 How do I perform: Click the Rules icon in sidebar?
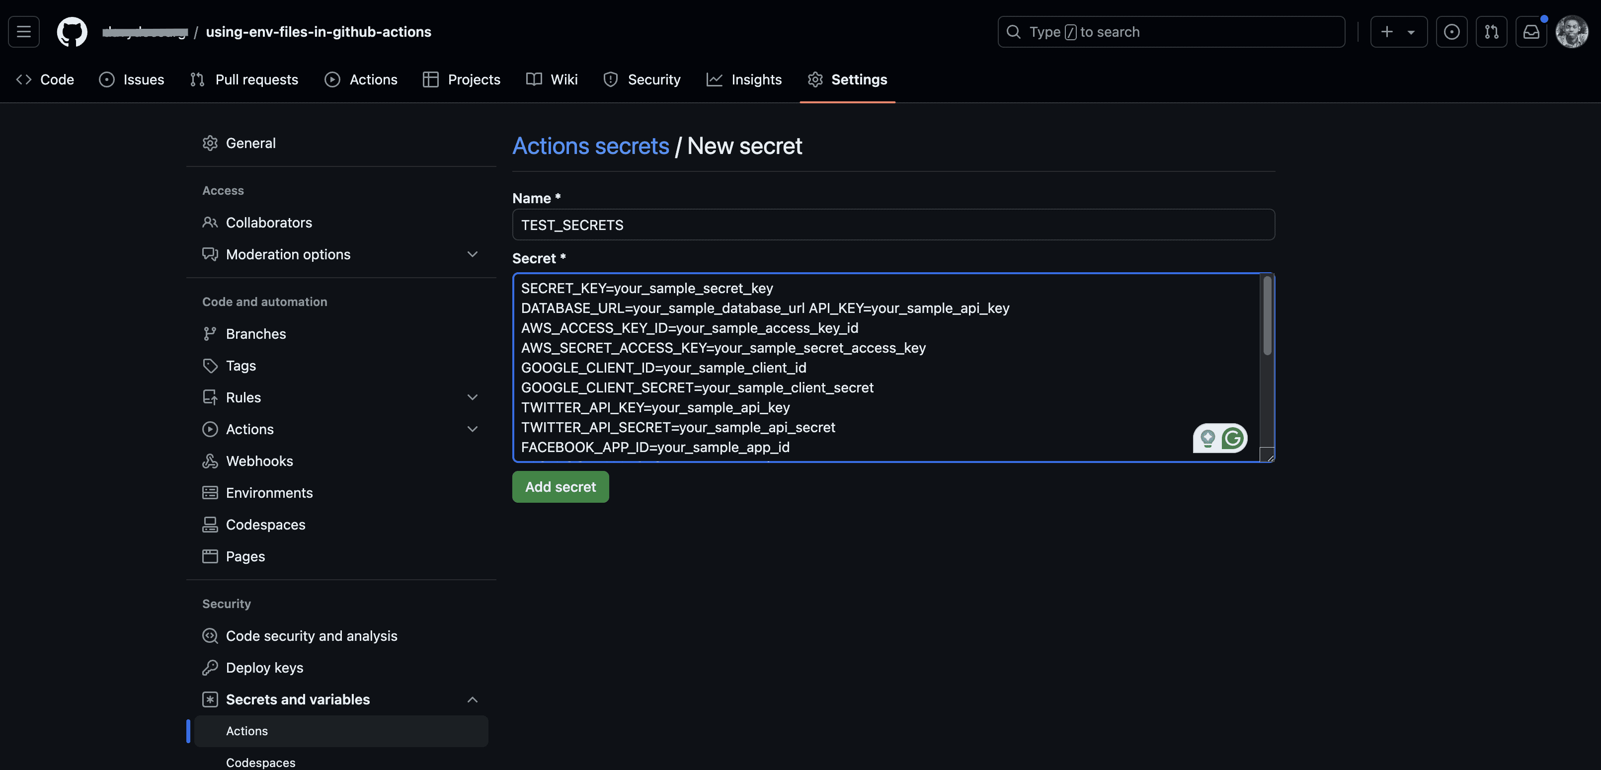[x=210, y=397]
